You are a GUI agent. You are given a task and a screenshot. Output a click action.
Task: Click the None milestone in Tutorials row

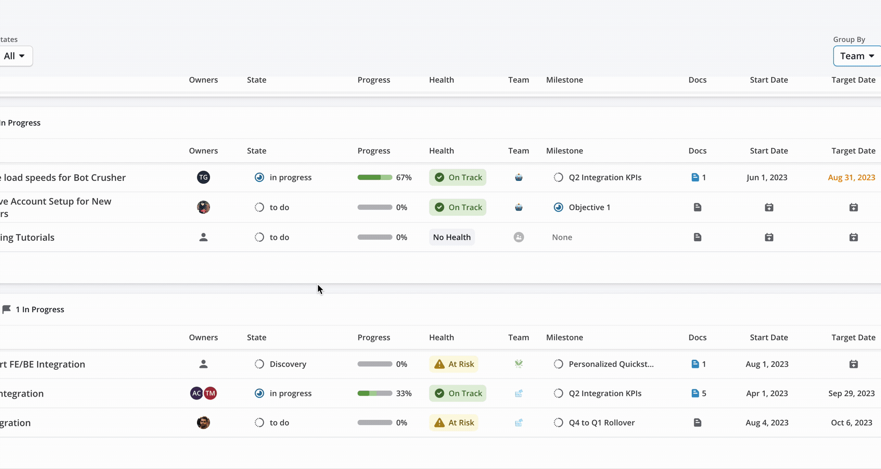(x=562, y=237)
